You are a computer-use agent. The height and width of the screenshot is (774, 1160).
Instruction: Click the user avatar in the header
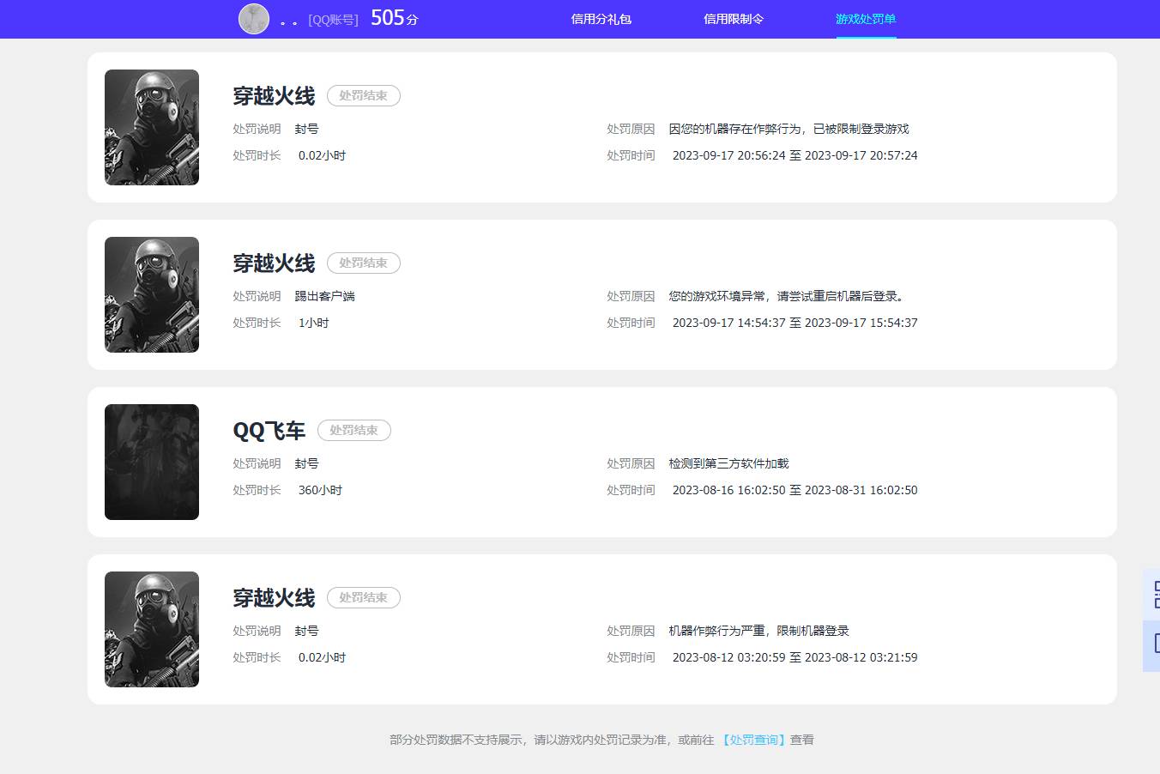click(x=254, y=19)
